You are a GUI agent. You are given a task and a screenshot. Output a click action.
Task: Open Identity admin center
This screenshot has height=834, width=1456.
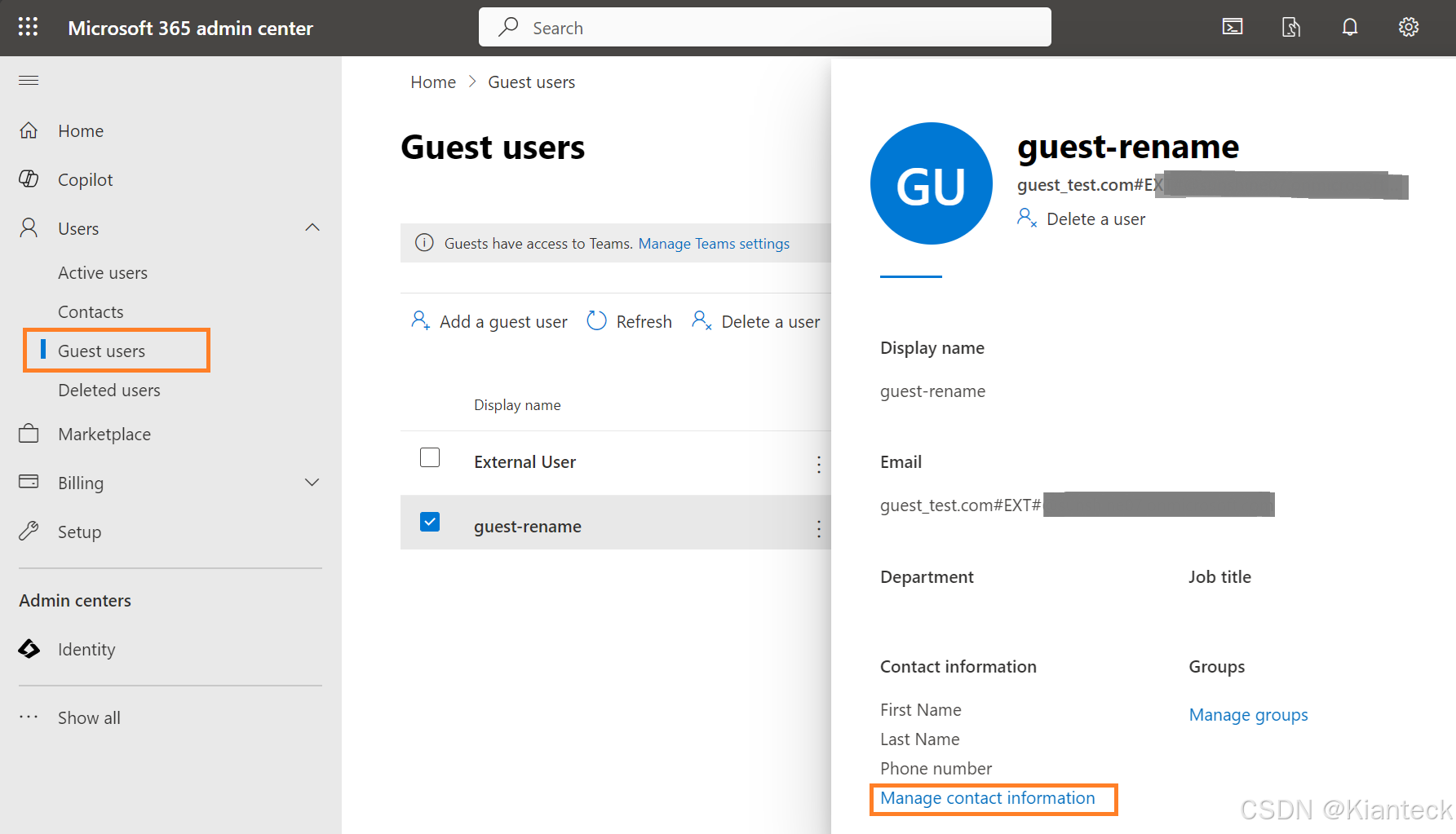(x=86, y=650)
